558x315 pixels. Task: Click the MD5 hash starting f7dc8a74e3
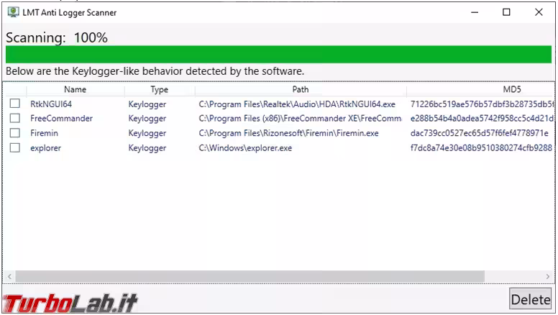(x=481, y=147)
